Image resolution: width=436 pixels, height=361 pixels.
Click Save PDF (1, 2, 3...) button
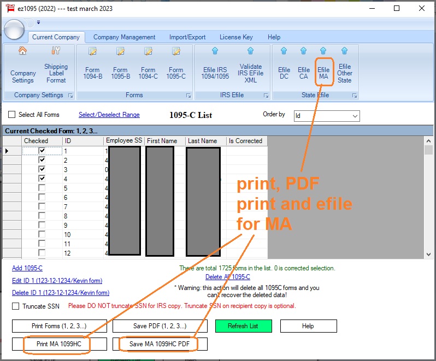[160, 326]
